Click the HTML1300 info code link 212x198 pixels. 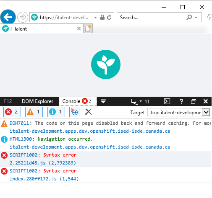coord(21,139)
